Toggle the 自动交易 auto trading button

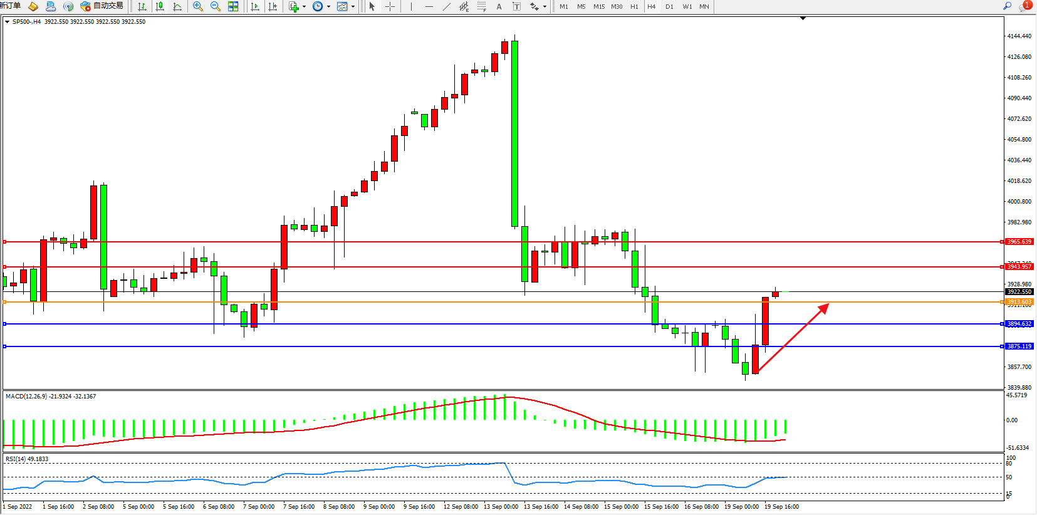coord(102,6)
